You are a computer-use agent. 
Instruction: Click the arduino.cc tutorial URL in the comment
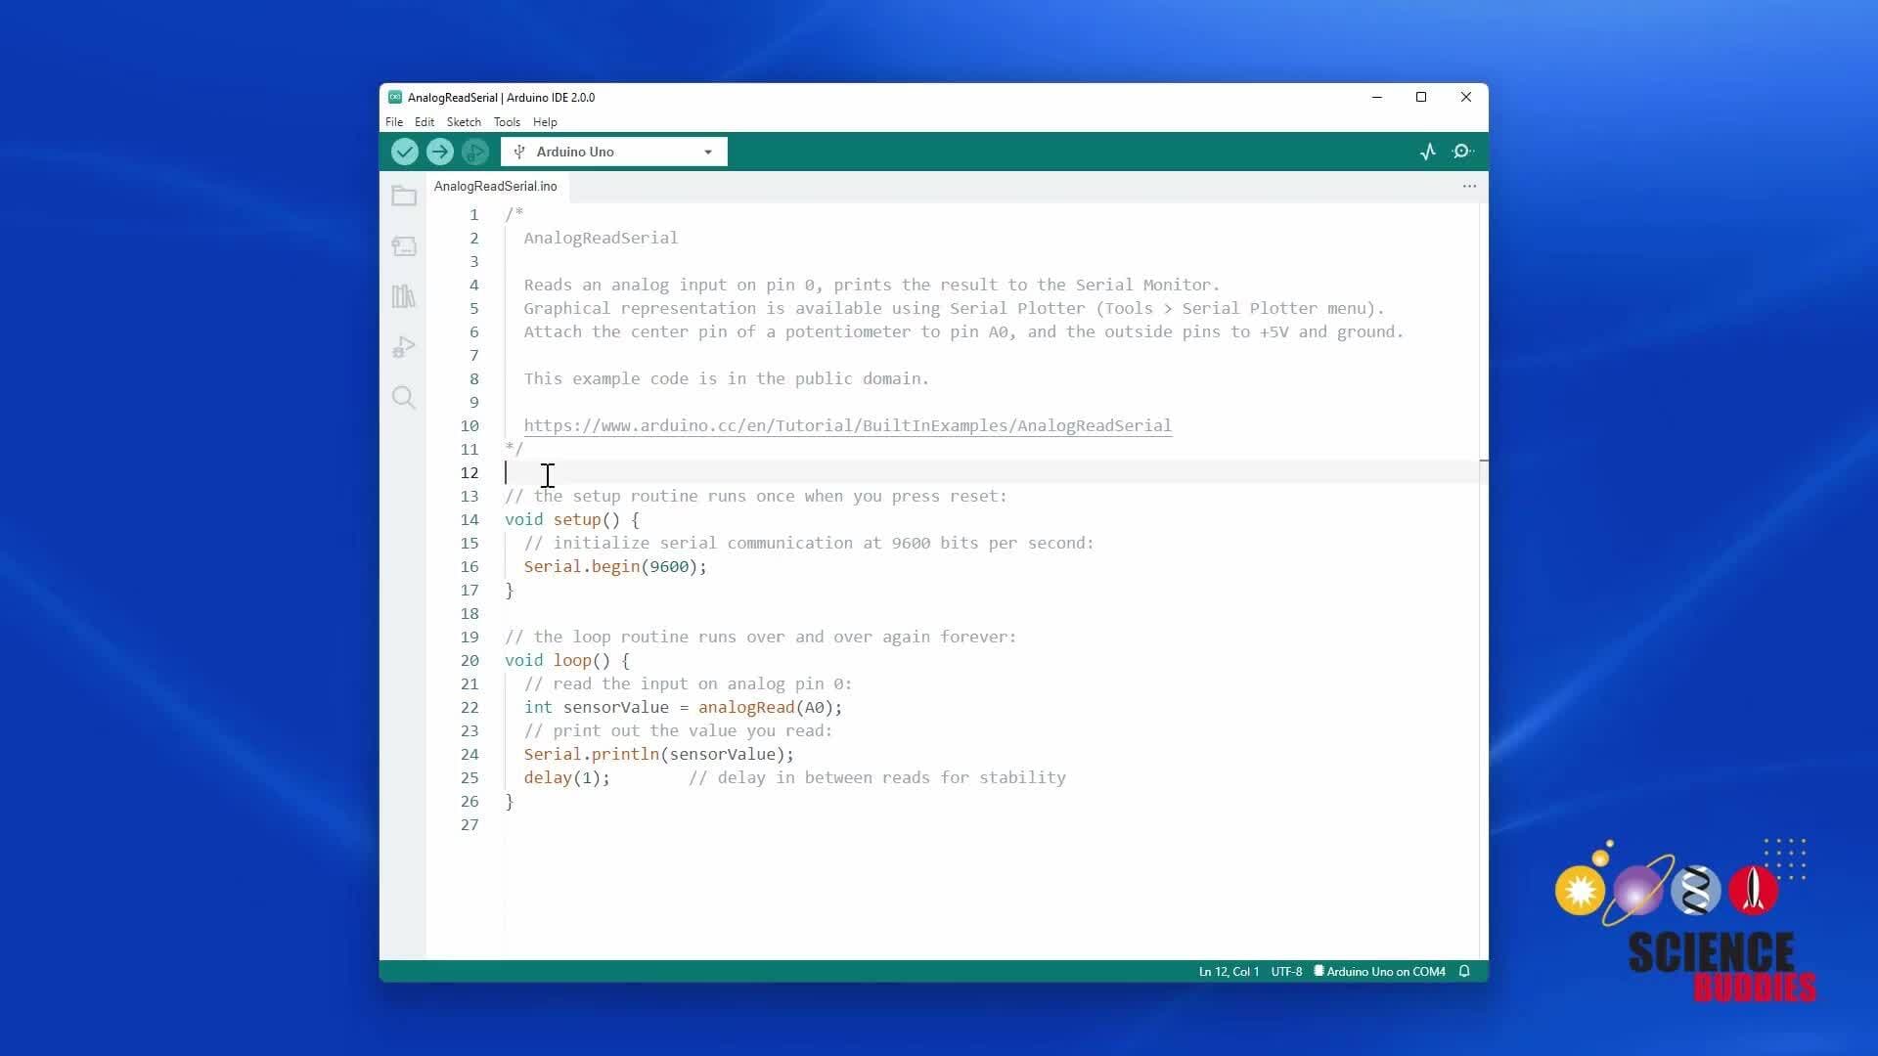coord(847,425)
